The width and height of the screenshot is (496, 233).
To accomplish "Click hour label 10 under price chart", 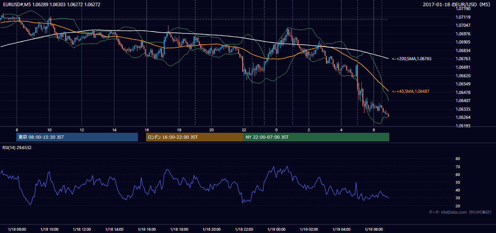I will point(49,130).
